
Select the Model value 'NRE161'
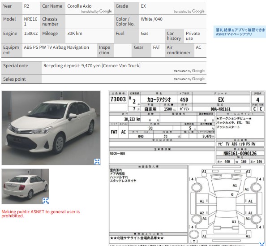[x=30, y=22]
